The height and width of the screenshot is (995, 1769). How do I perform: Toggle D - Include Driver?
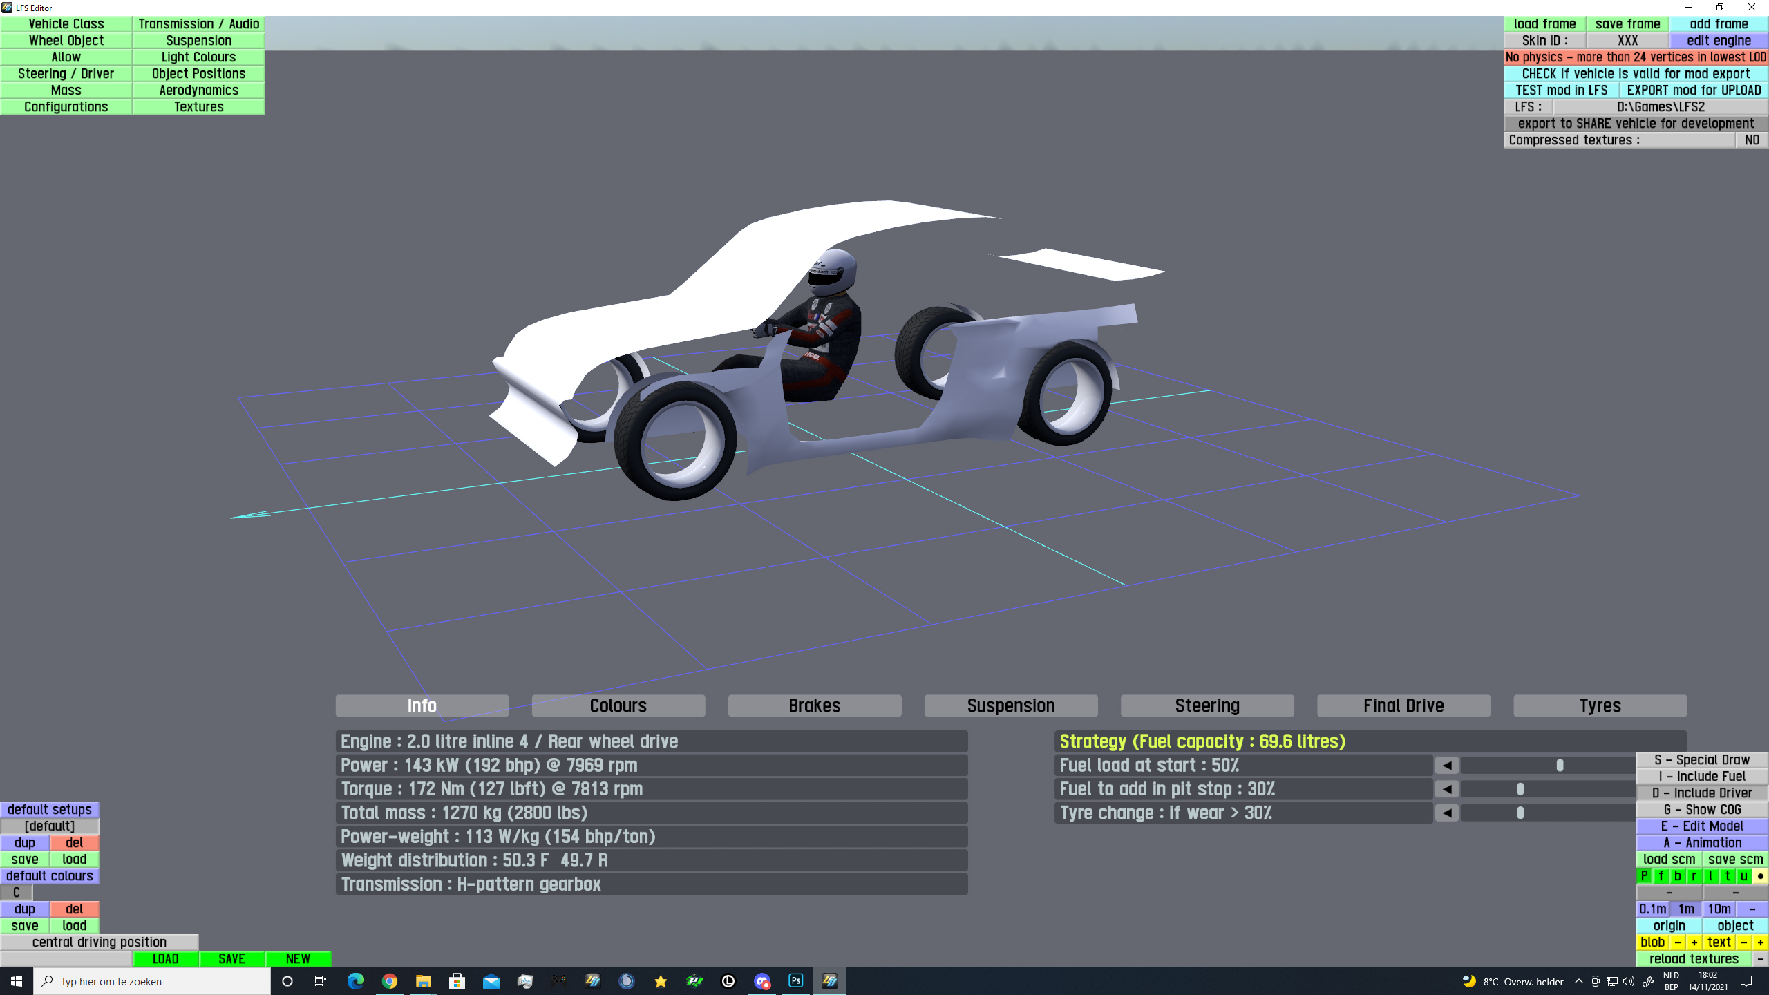(1702, 793)
